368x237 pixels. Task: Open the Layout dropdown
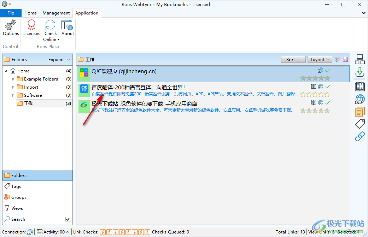point(320,60)
